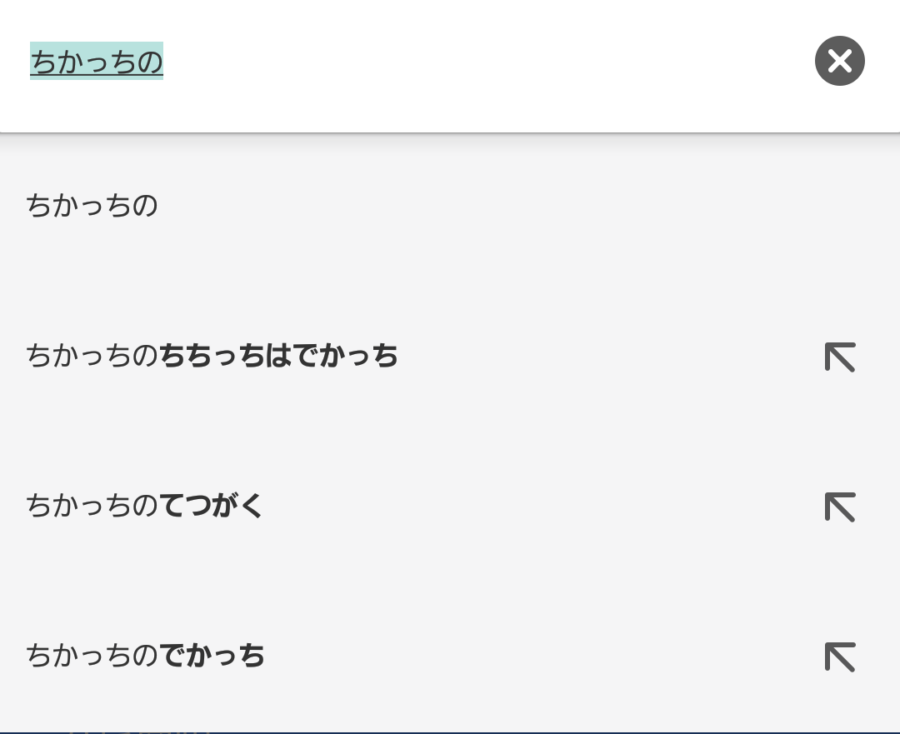The width and height of the screenshot is (900, 734).
Task: Open the first autocomplete entry ちかっちの
Action: pyautogui.click(x=450, y=206)
